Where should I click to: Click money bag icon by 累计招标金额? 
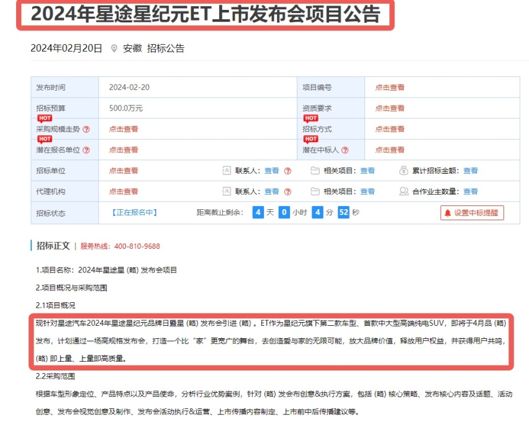coord(404,171)
